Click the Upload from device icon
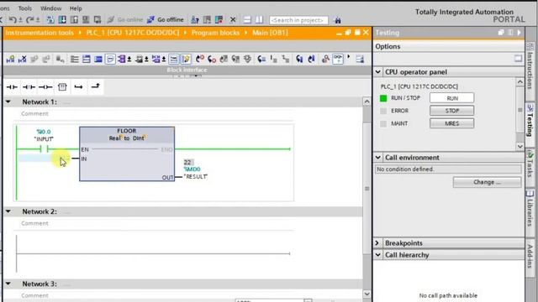538x302 pixels. click(74, 20)
